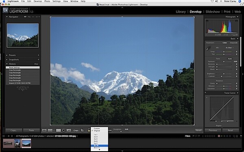This screenshot has width=244, height=152.
Task: Toggle the flagged filter icon in Filters
Action: 194,136
